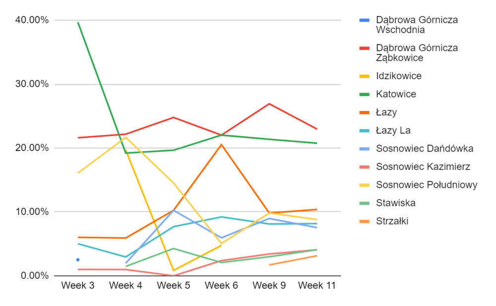The height and width of the screenshot is (306, 496).
Task: Click the Idzikowice yellow legend swatch
Action: point(364,76)
